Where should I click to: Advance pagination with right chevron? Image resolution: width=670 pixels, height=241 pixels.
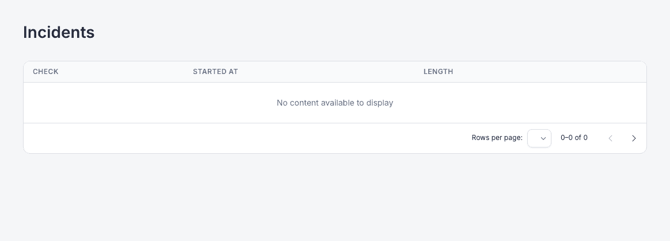634,138
